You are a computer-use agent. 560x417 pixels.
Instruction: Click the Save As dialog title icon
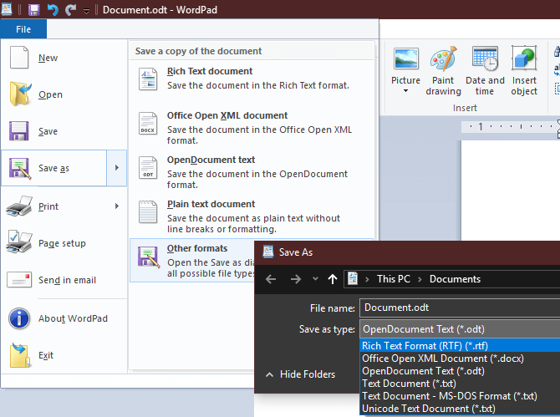point(267,252)
